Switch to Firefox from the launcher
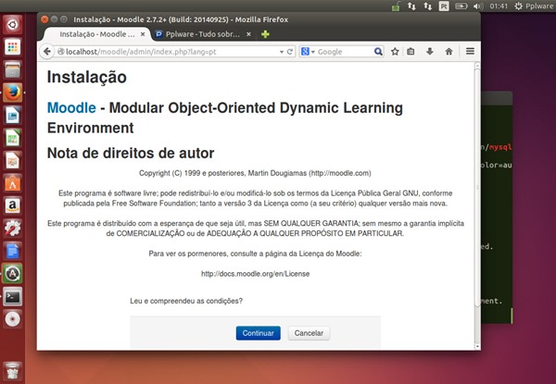The width and height of the screenshot is (556, 384). coord(13,93)
